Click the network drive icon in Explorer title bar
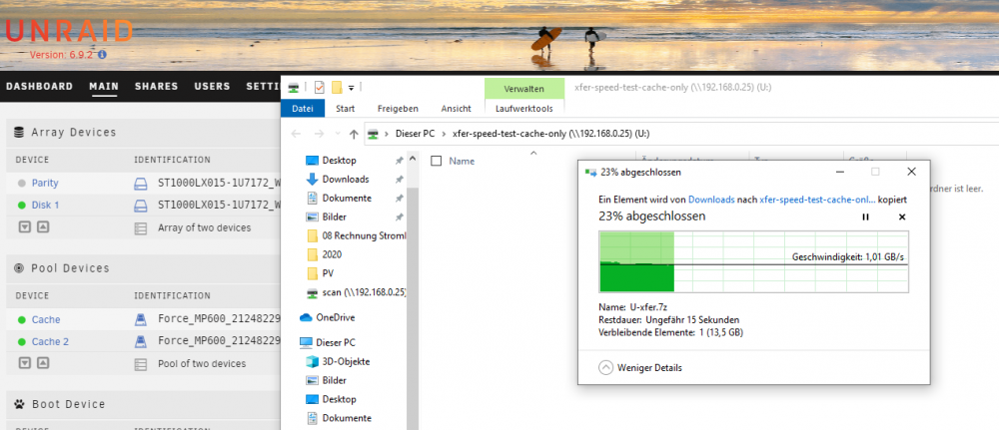This screenshot has width=999, height=430. (x=294, y=87)
